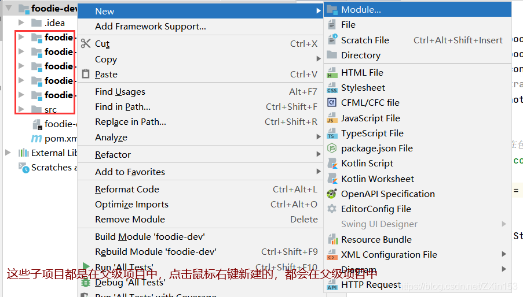This screenshot has width=523, height=297.
Task: Expand the src folder in project tree
Action: click(21, 109)
